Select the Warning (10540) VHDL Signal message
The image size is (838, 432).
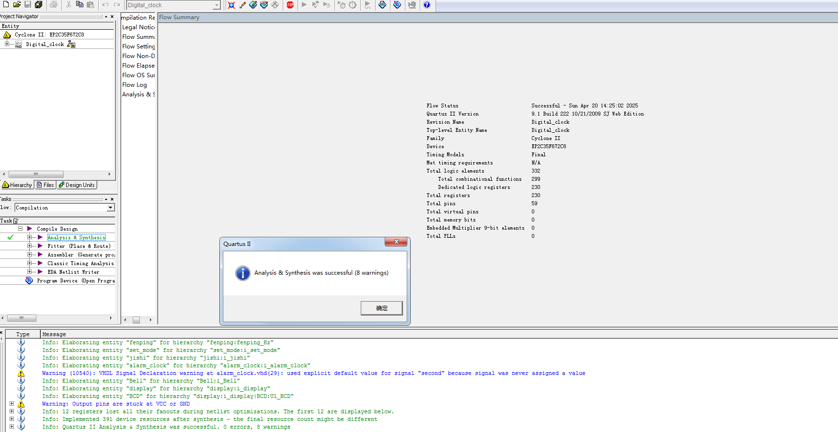tap(314, 373)
